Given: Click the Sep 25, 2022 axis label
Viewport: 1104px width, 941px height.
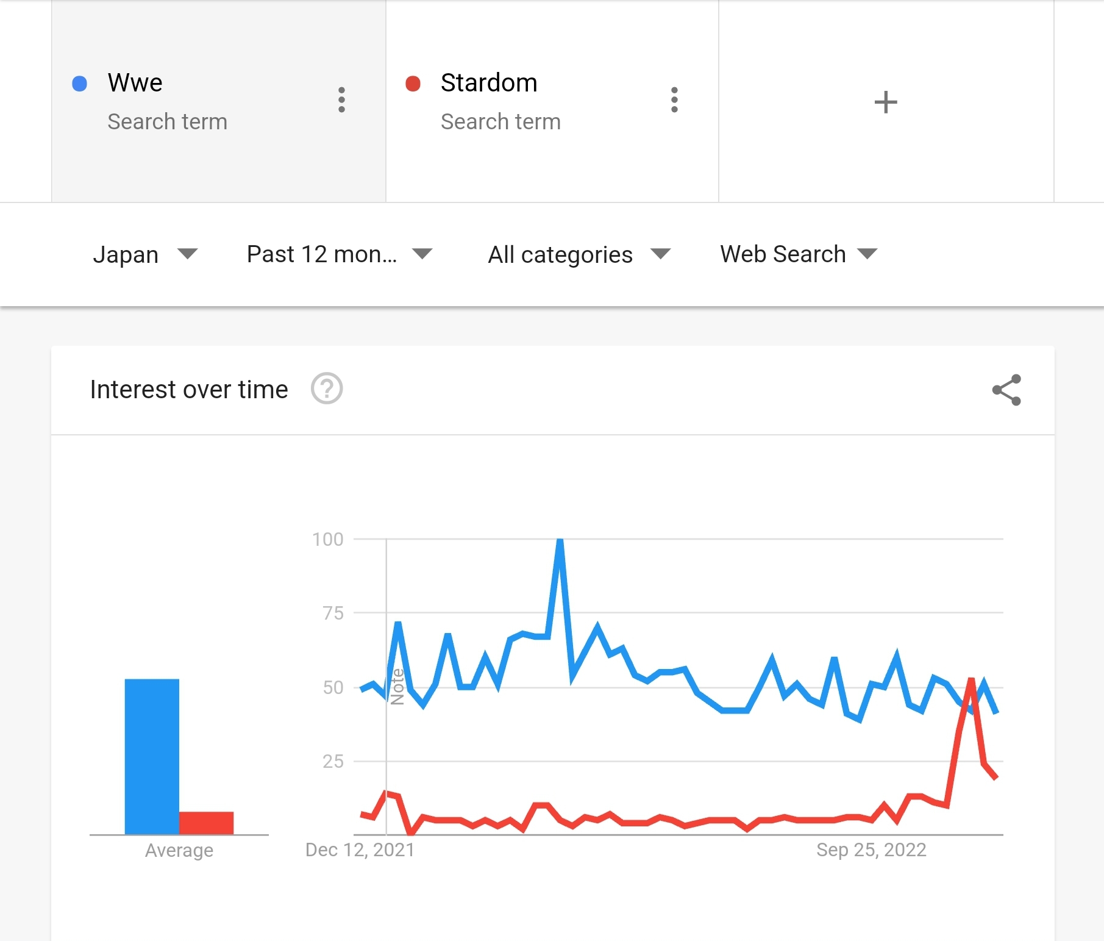Looking at the screenshot, I should 871,850.
